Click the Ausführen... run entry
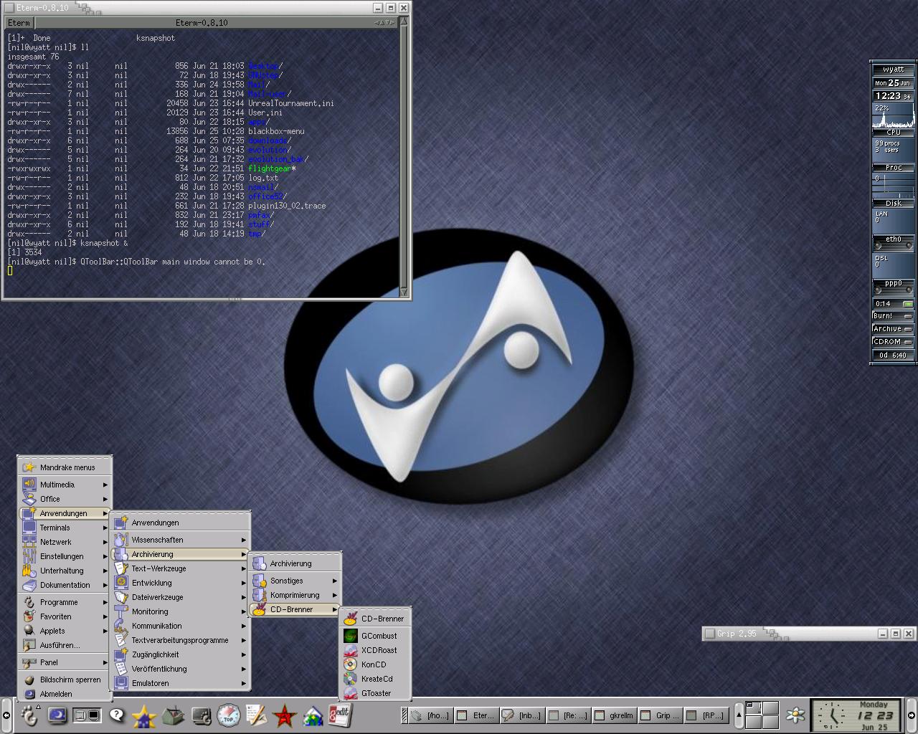Screen dimensions: 918x734 point(65,645)
